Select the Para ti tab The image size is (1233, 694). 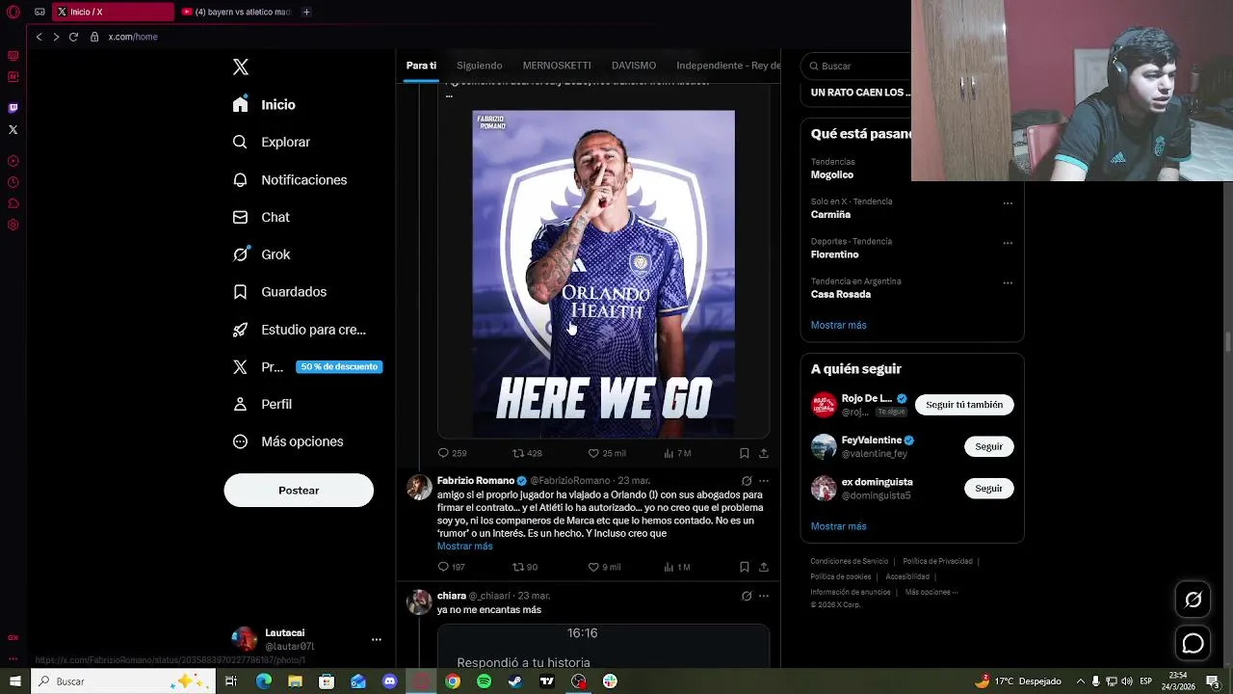(x=421, y=66)
